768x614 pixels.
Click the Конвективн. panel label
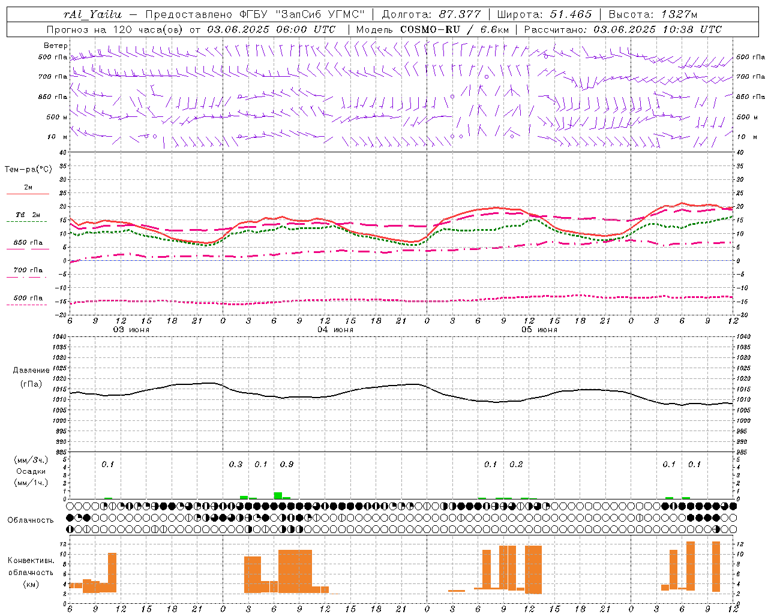click(x=31, y=560)
